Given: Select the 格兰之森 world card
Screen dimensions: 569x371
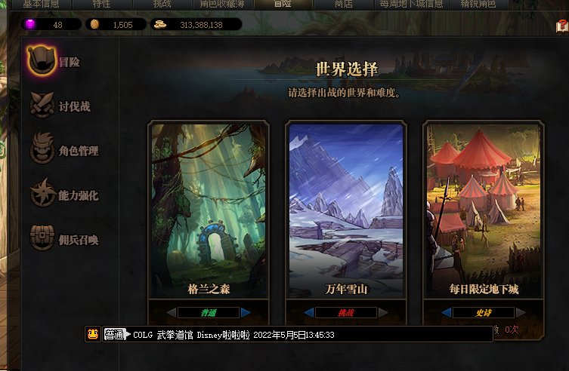Looking at the screenshot, I should pyautogui.click(x=209, y=211).
